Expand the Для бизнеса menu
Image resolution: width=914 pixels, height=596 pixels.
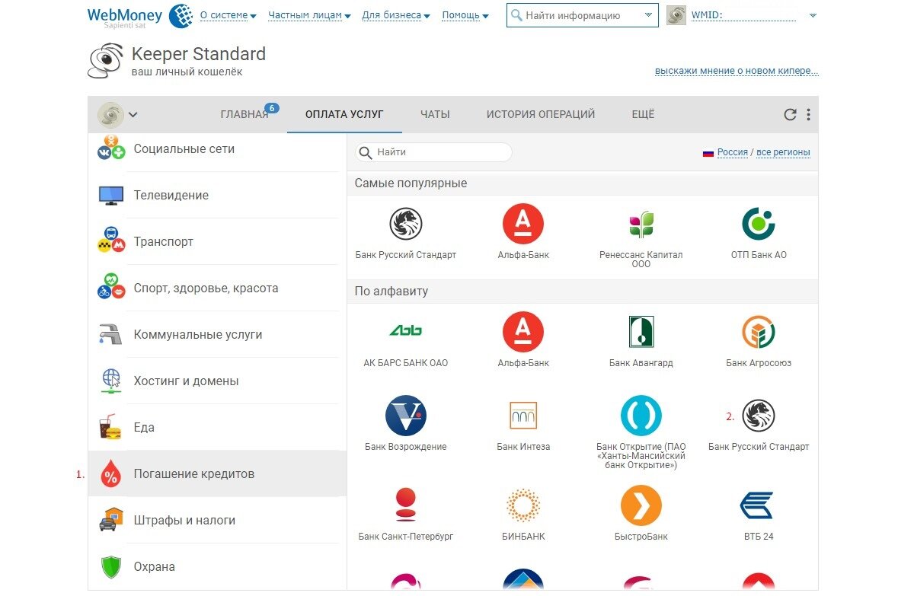pos(396,15)
